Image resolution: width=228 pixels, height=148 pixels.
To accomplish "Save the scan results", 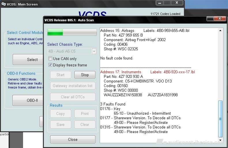I will tap(61, 124).
